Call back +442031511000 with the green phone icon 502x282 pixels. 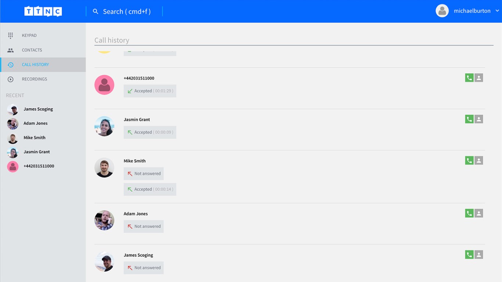tap(469, 78)
